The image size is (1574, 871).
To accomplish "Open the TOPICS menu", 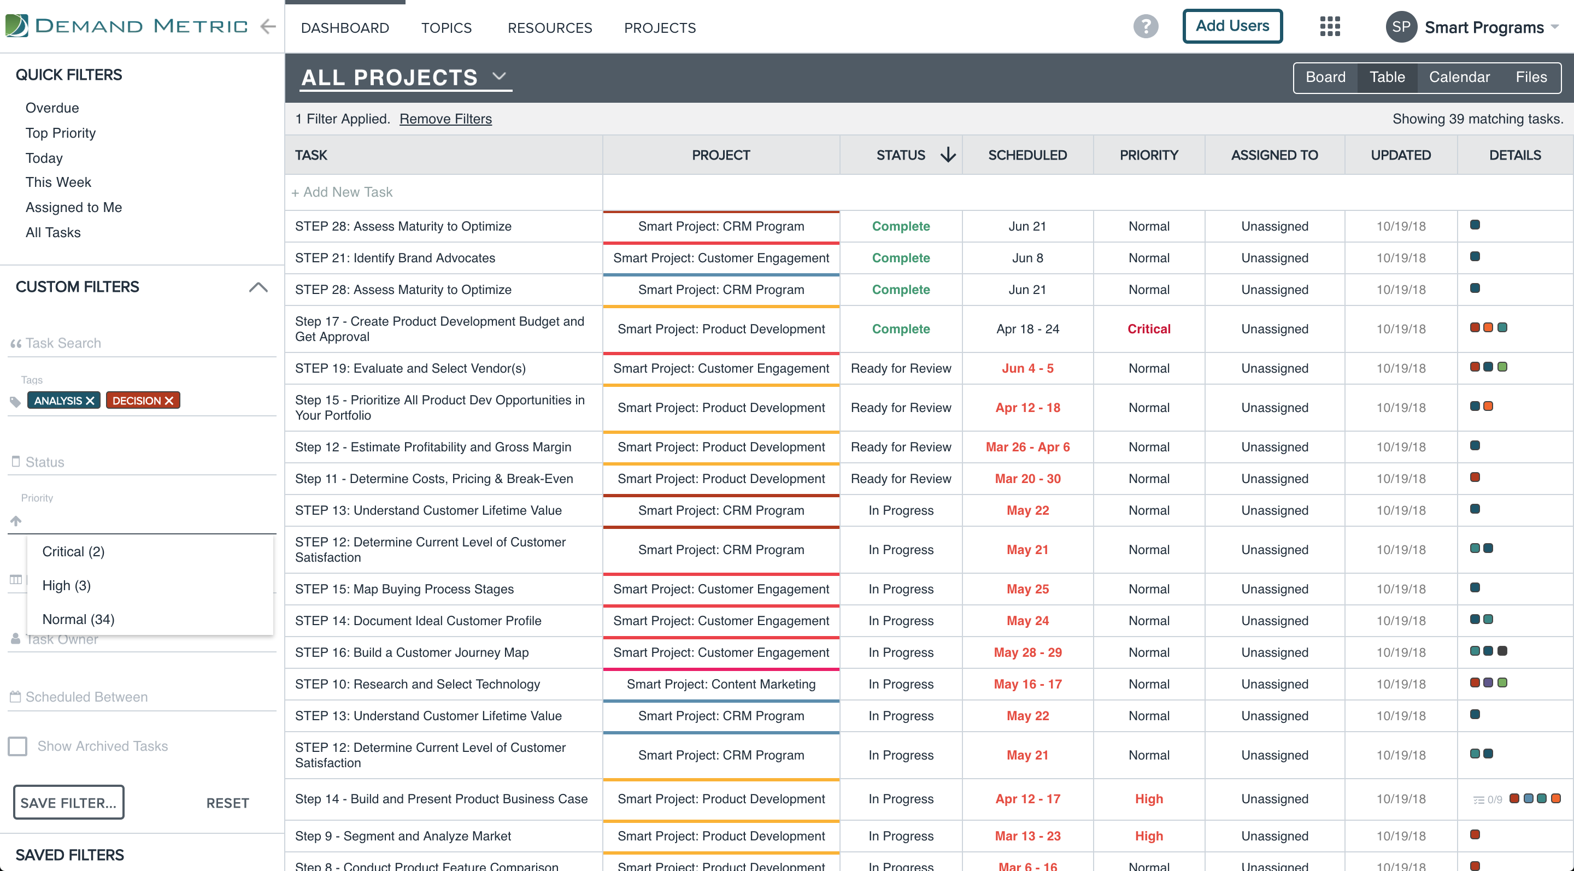I will [446, 27].
